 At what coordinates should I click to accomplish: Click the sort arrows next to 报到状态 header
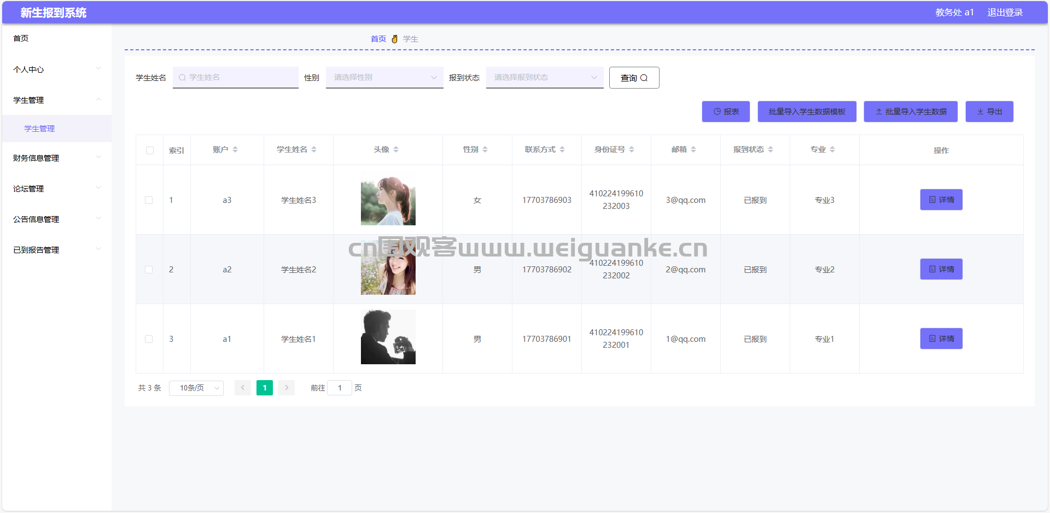click(x=771, y=149)
